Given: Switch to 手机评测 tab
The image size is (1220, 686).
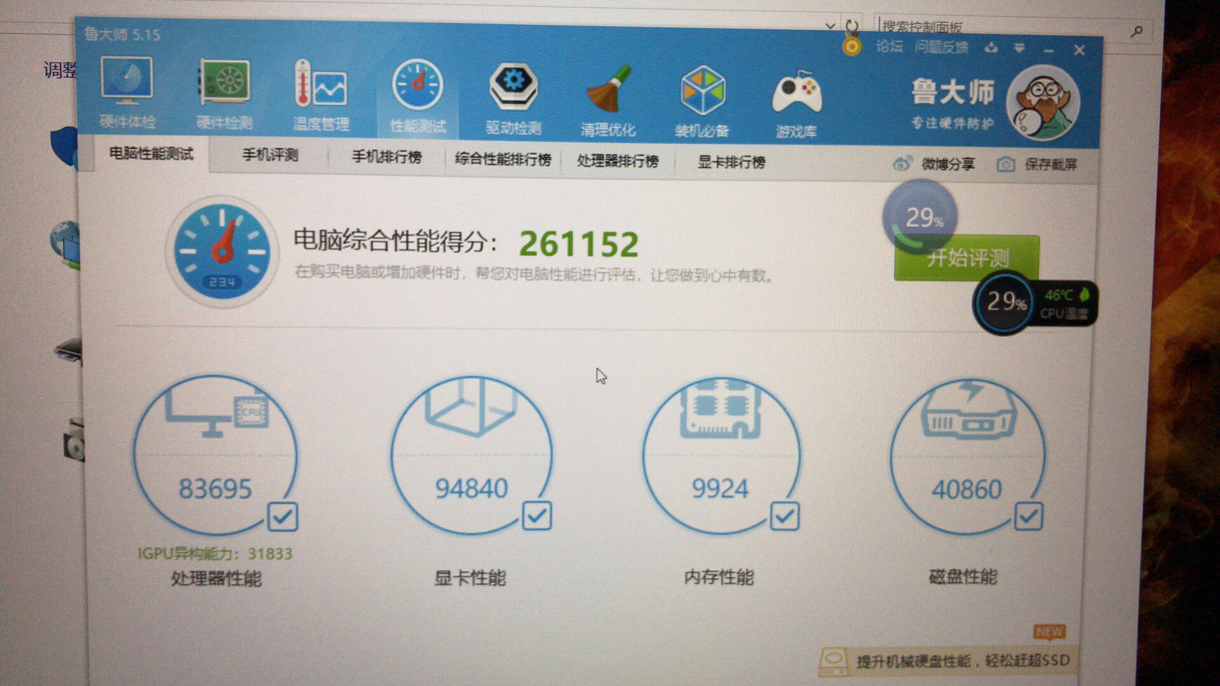Looking at the screenshot, I should coord(269,155).
